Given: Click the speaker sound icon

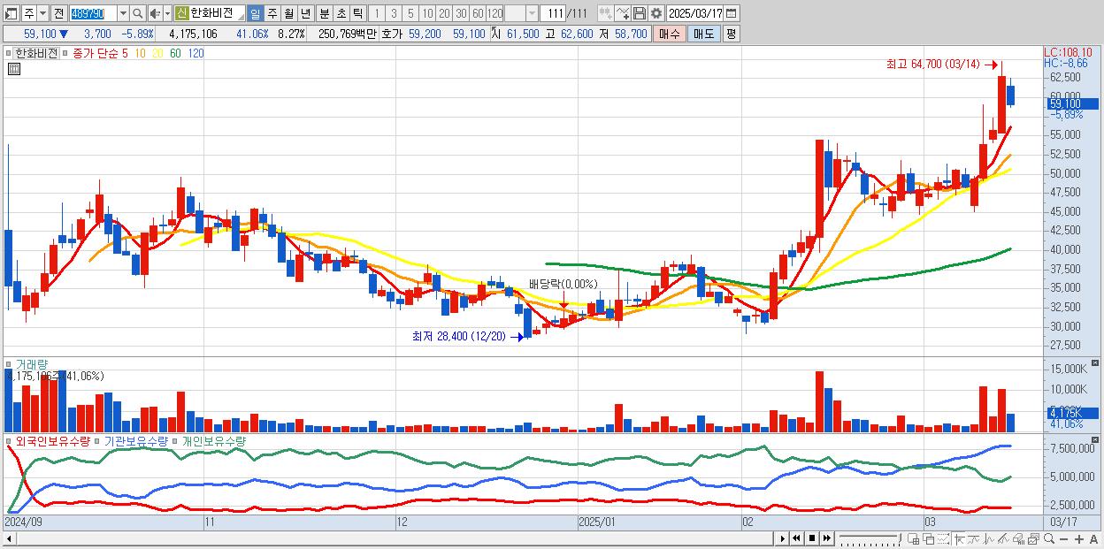Looking at the screenshot, I should point(155,13).
